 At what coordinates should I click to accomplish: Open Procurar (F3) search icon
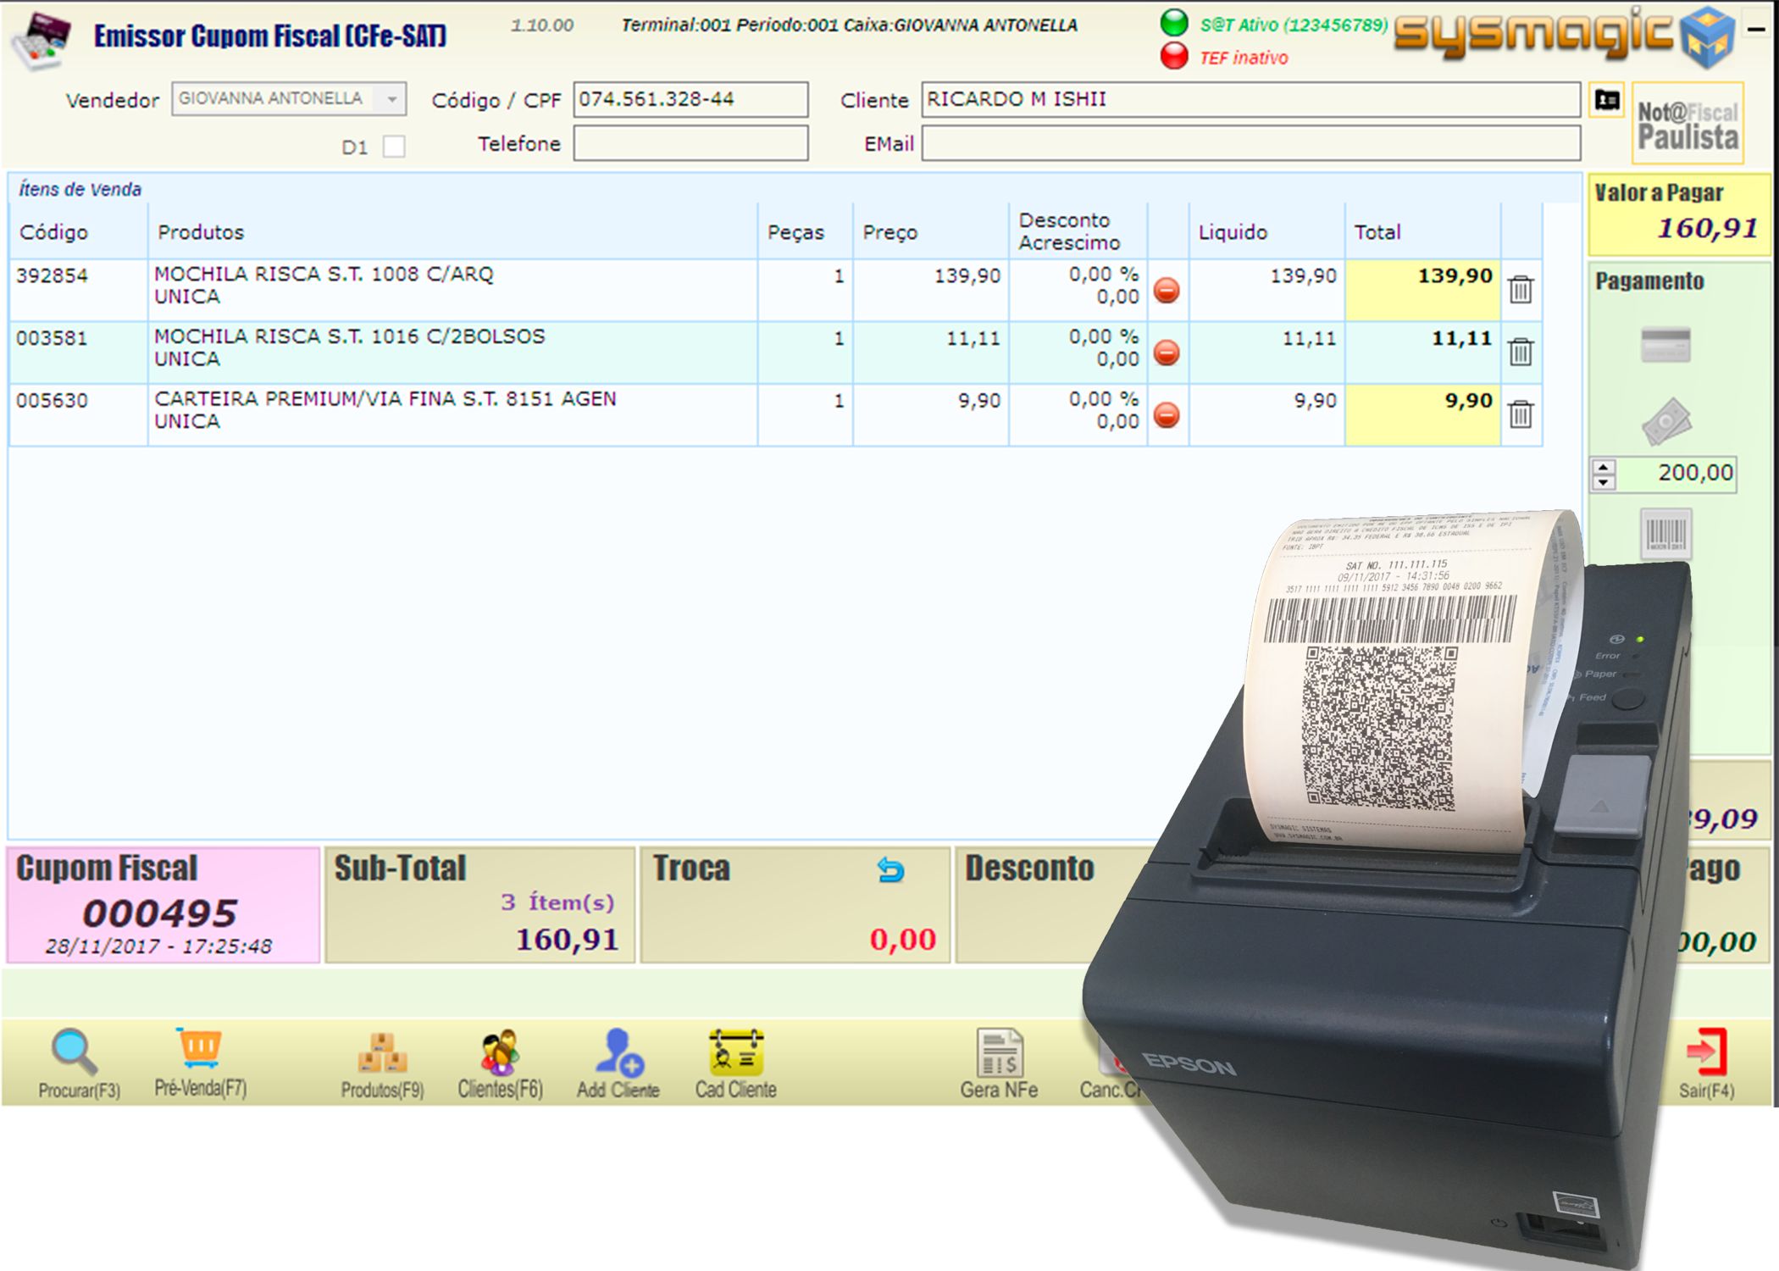(75, 1052)
